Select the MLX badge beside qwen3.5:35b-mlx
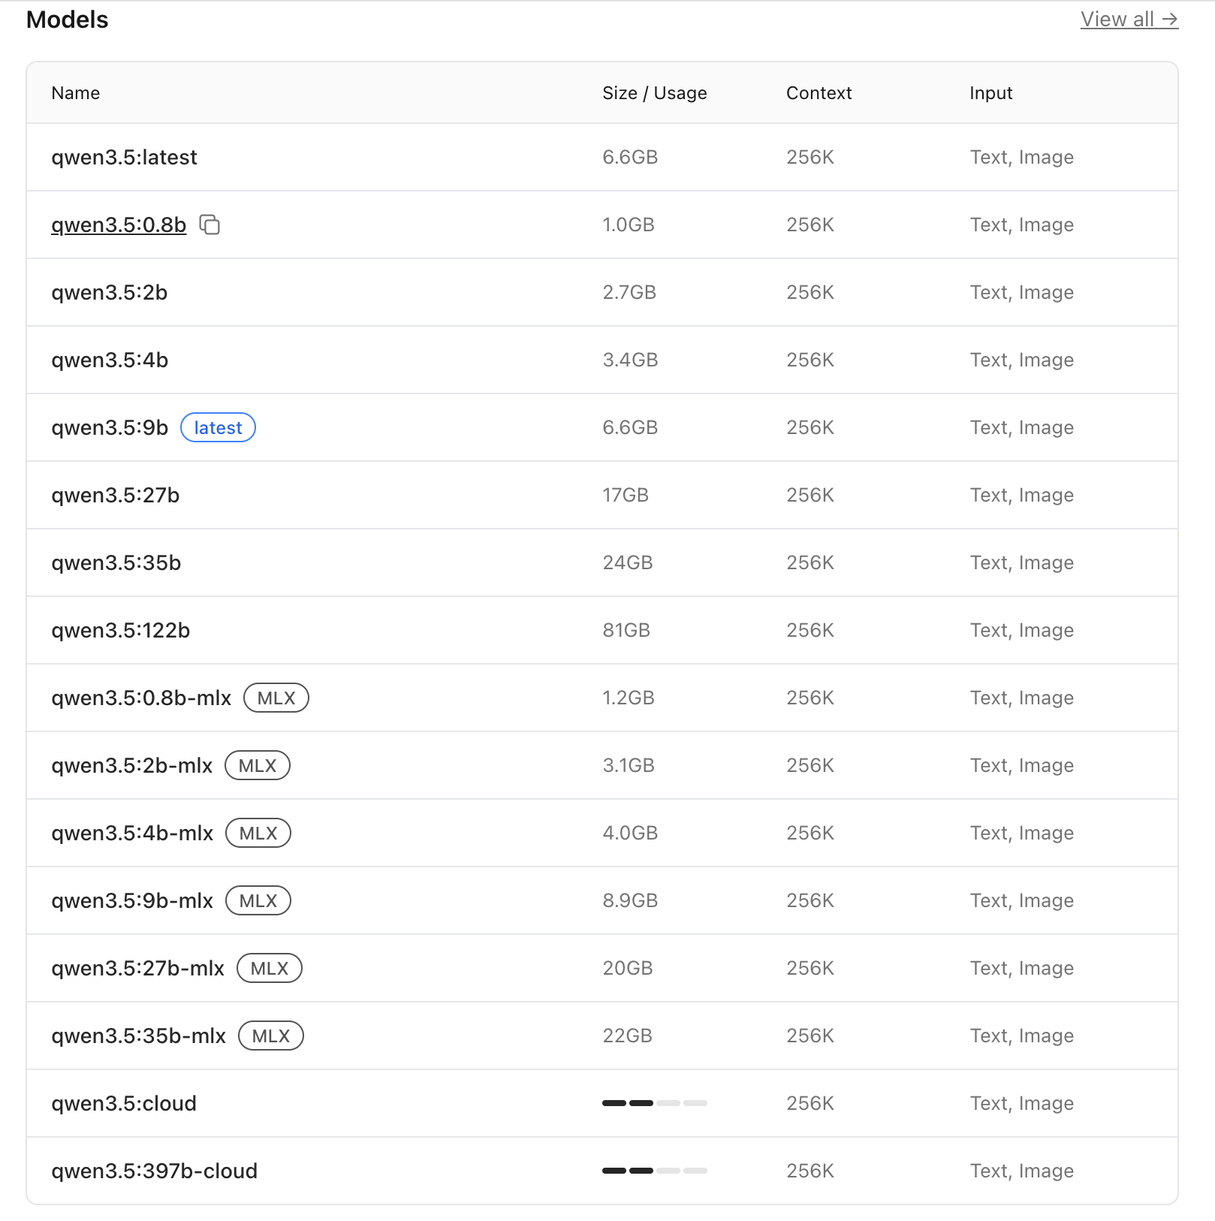Screen dimensions: 1215x1221 pos(271,1036)
